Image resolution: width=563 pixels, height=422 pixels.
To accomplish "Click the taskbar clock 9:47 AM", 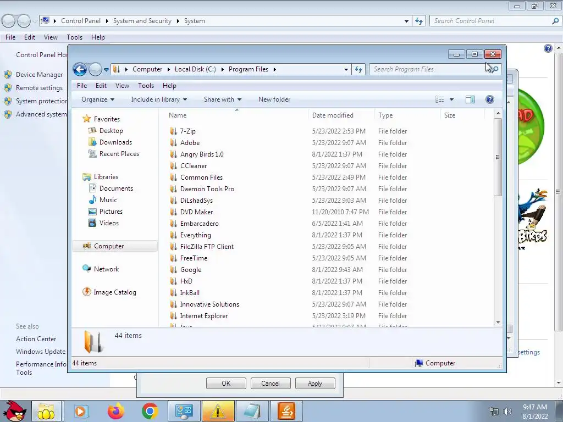I will (535, 407).
